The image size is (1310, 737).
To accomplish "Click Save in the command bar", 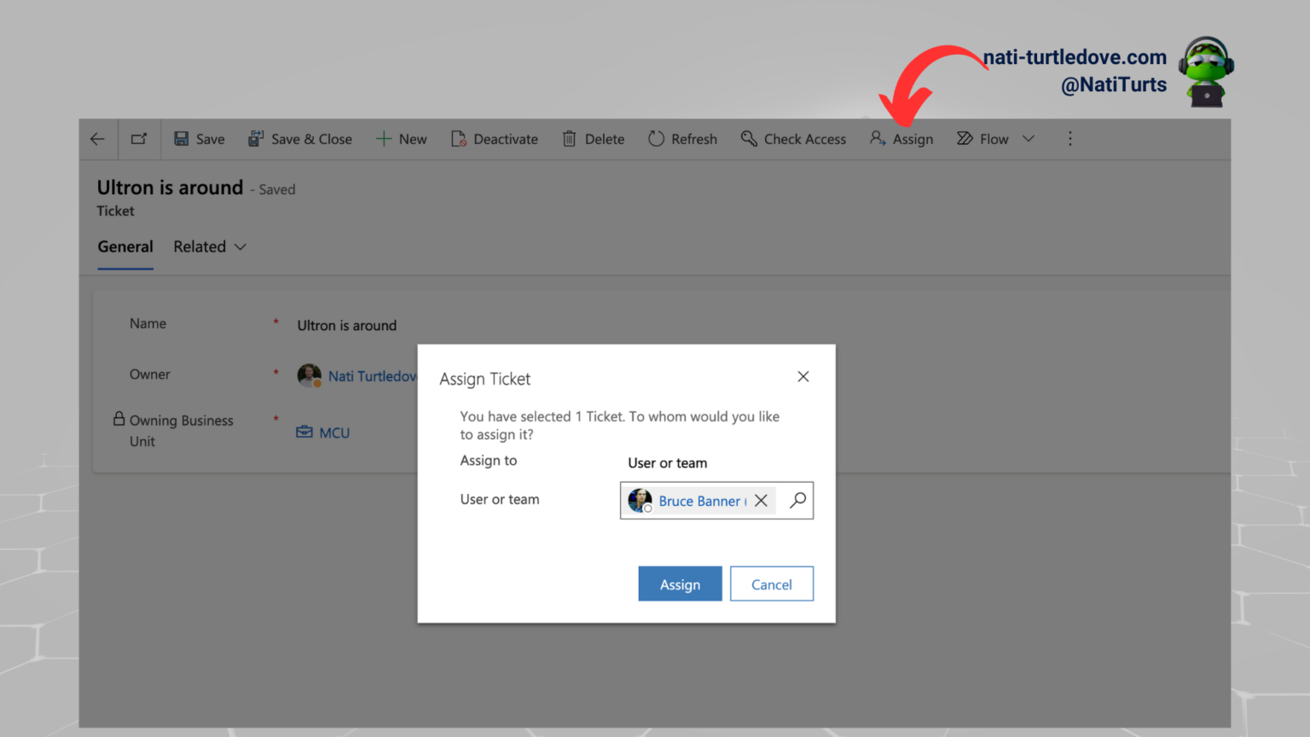I will (200, 139).
